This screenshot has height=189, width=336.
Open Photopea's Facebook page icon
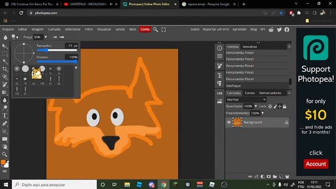pos(287,29)
